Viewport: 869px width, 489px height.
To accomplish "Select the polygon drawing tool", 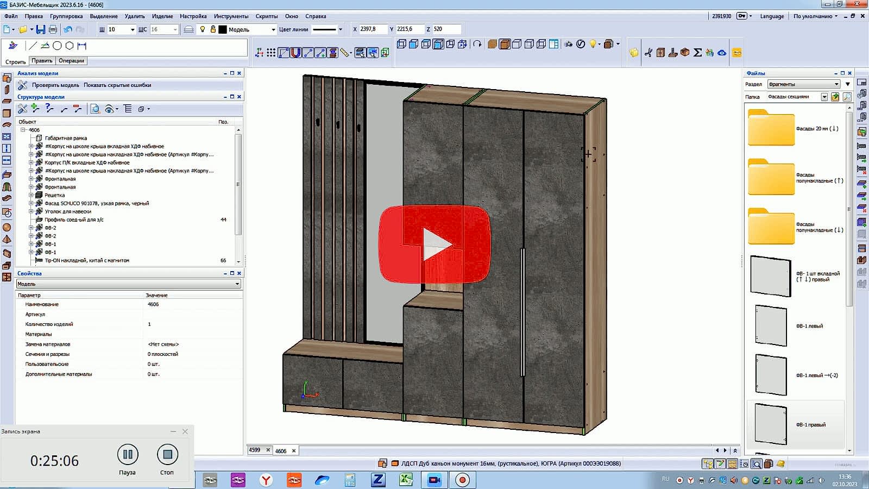I will tap(70, 46).
